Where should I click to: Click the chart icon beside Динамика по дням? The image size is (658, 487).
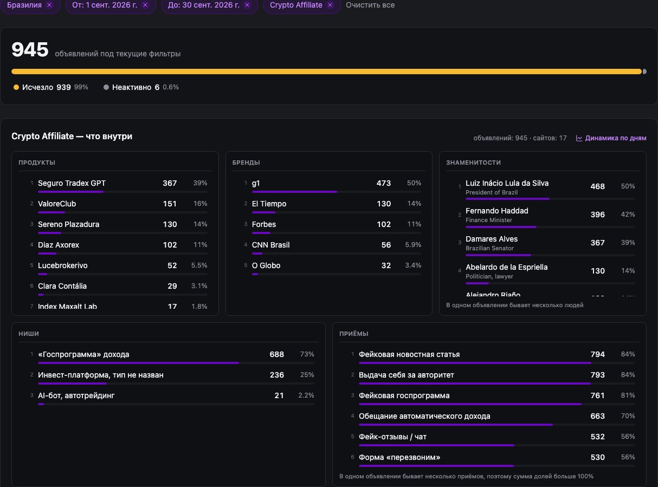[x=579, y=138]
